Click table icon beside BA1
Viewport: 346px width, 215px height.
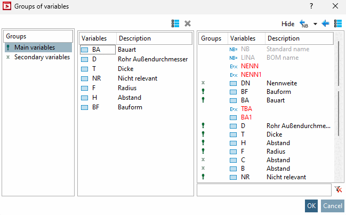click(233, 118)
